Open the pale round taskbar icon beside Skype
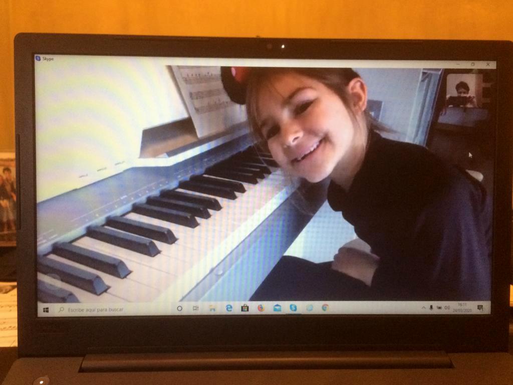 [309, 308]
